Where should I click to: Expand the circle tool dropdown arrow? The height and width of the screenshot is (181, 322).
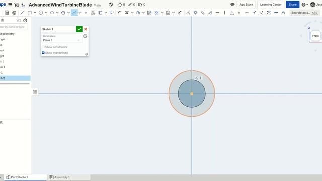click(x=46, y=13)
